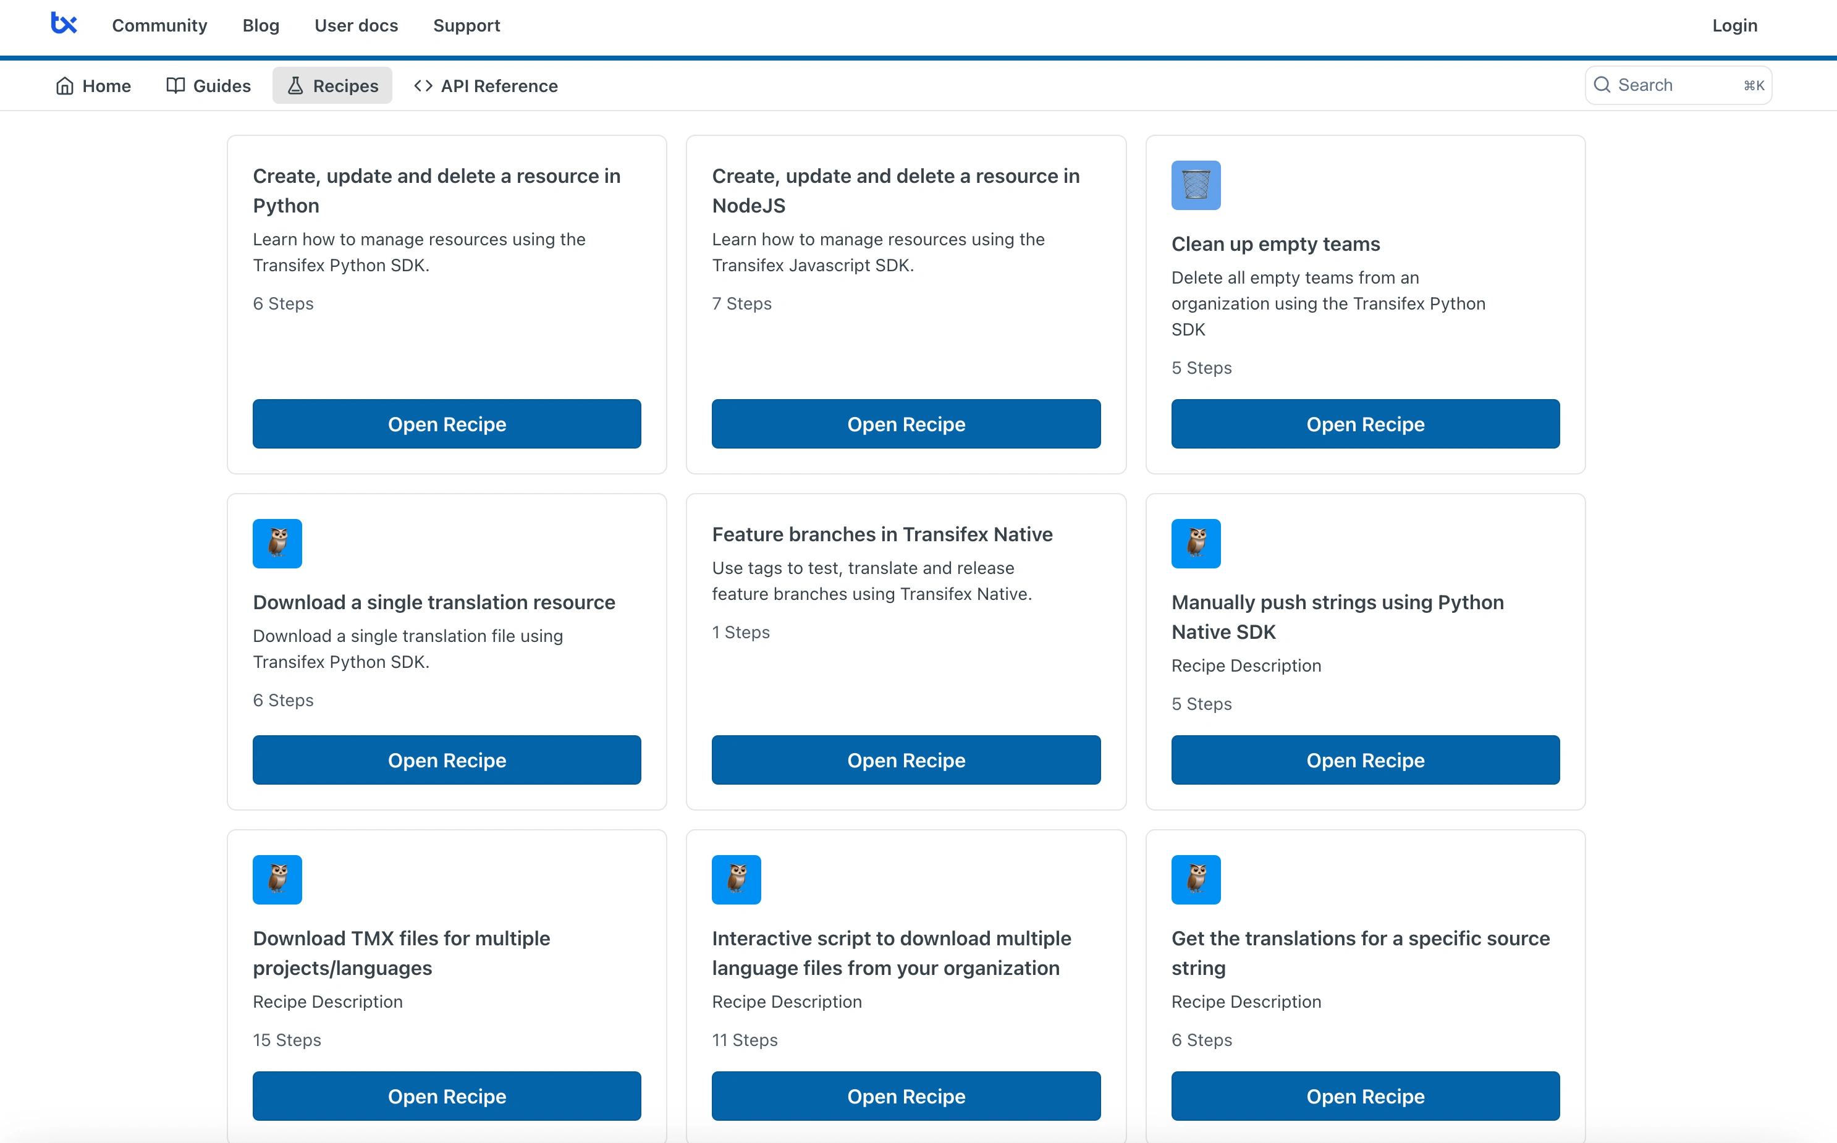Click the Transifex logo icon
Image resolution: width=1837 pixels, height=1143 pixels.
point(64,23)
